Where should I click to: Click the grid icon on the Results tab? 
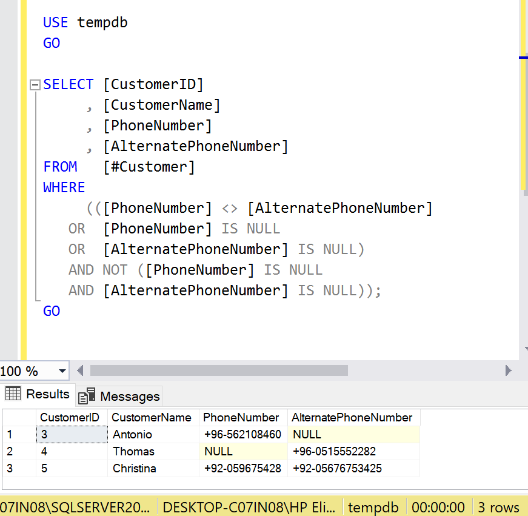[x=13, y=394]
